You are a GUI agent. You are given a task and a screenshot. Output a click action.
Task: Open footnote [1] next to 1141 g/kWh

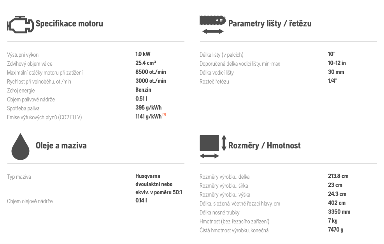[x=164, y=114]
